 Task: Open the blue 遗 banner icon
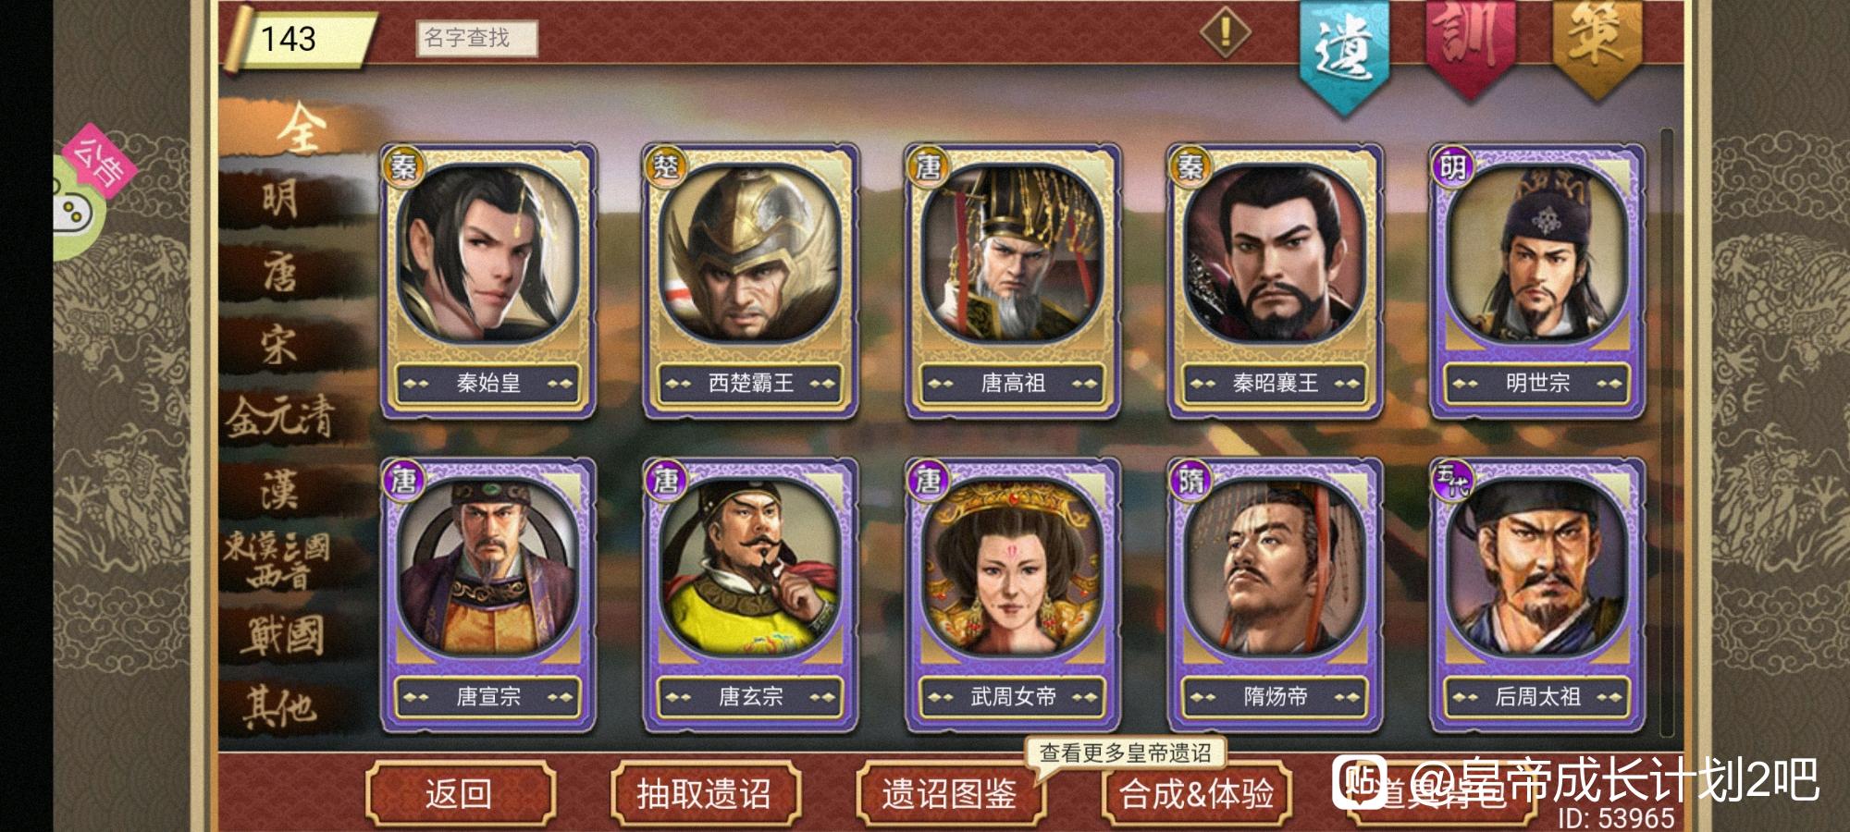(x=1344, y=54)
